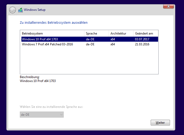Click x64 architecture in Windows 7 row
This screenshot has width=184, height=135.
tap(113, 44)
